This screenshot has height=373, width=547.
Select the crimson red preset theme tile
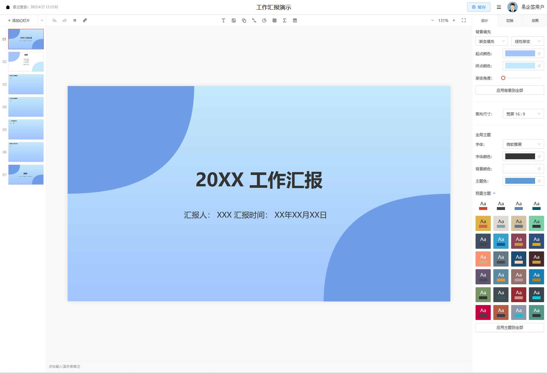click(483, 312)
